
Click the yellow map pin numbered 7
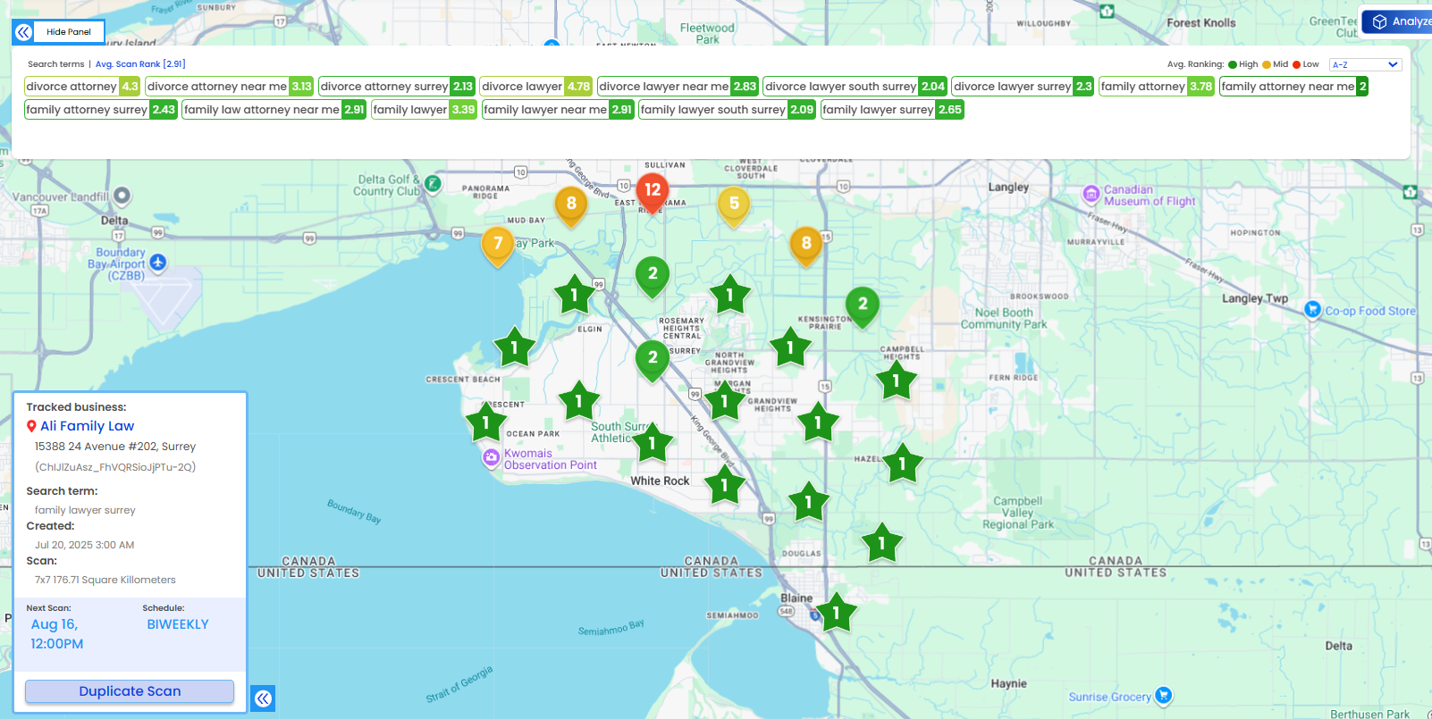coord(498,244)
